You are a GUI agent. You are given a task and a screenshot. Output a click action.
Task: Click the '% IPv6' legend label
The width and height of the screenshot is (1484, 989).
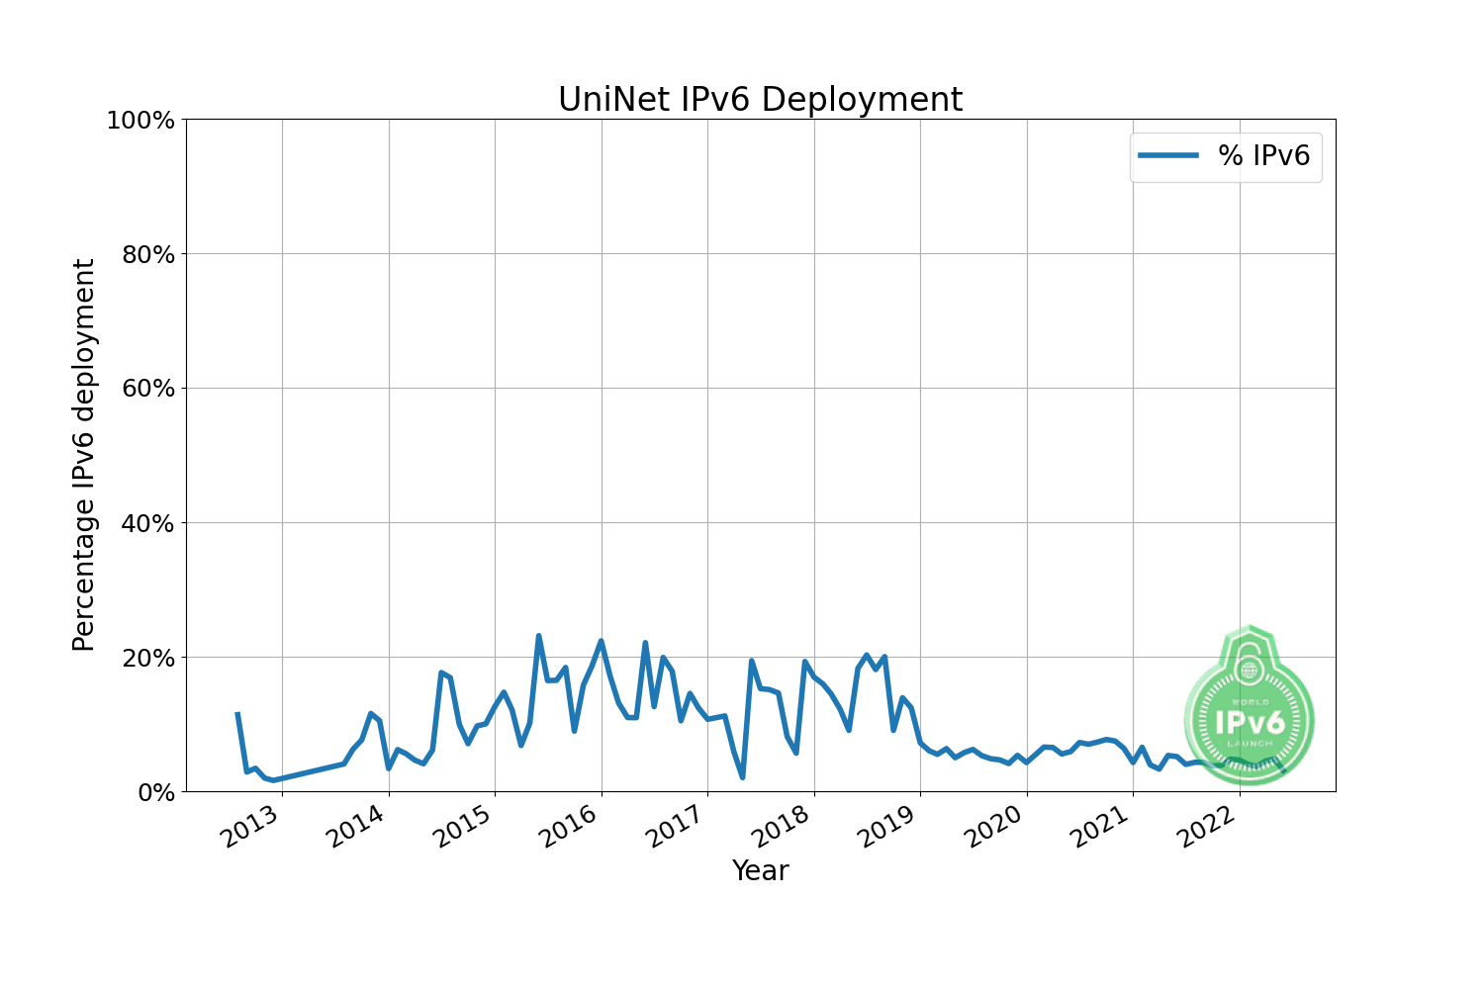[1263, 155]
